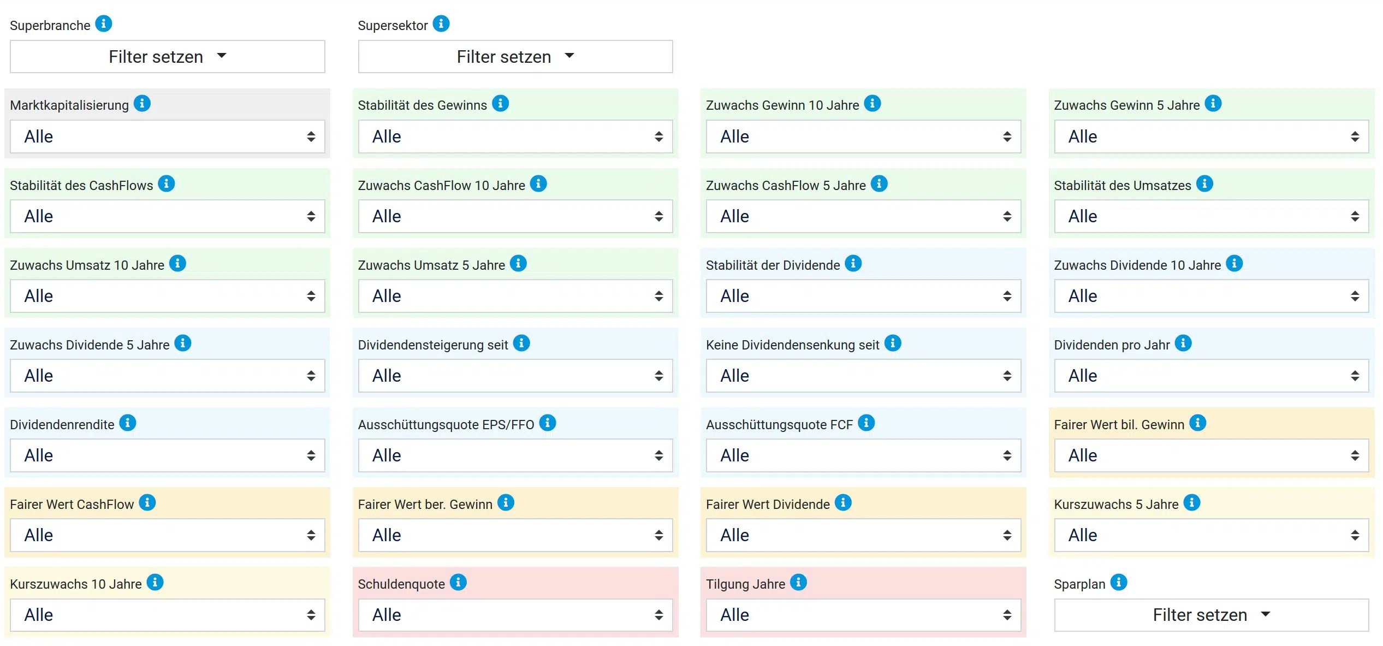Open the Superbranche Filter setzen dropdown
The image size is (1383, 646).
(x=168, y=57)
